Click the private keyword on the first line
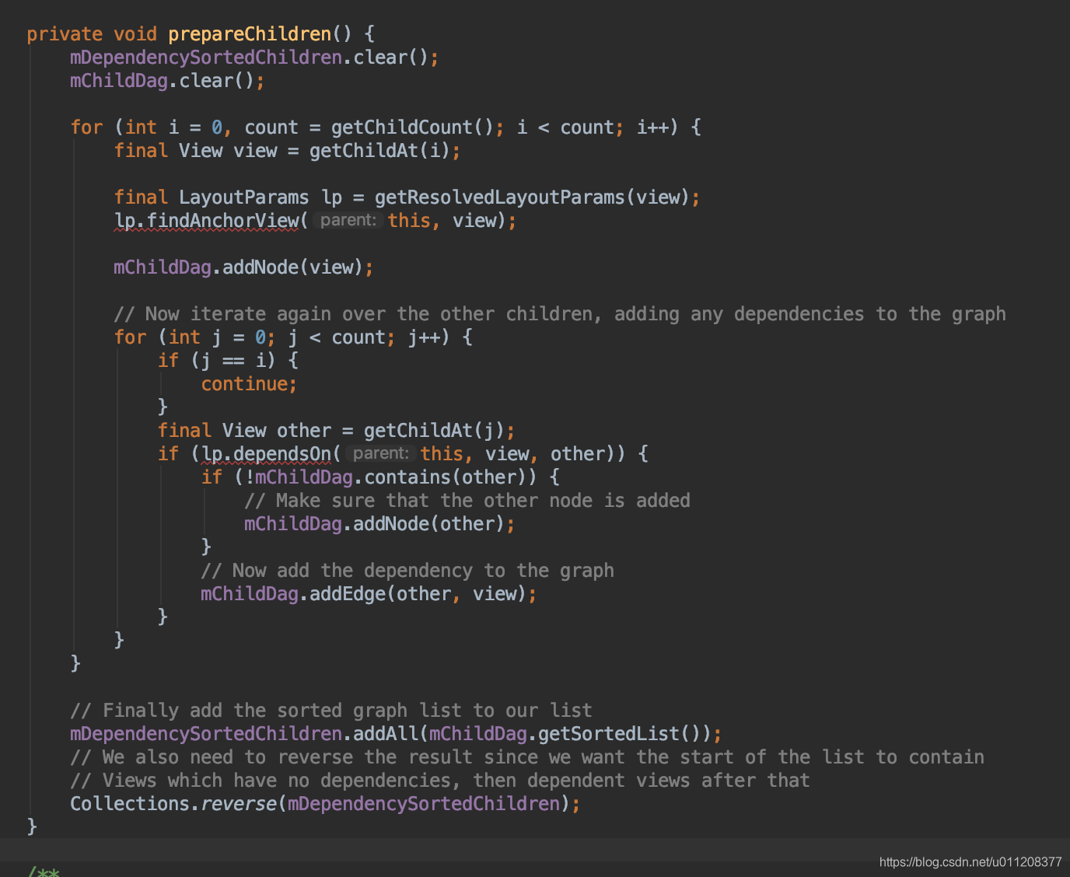 (65, 34)
